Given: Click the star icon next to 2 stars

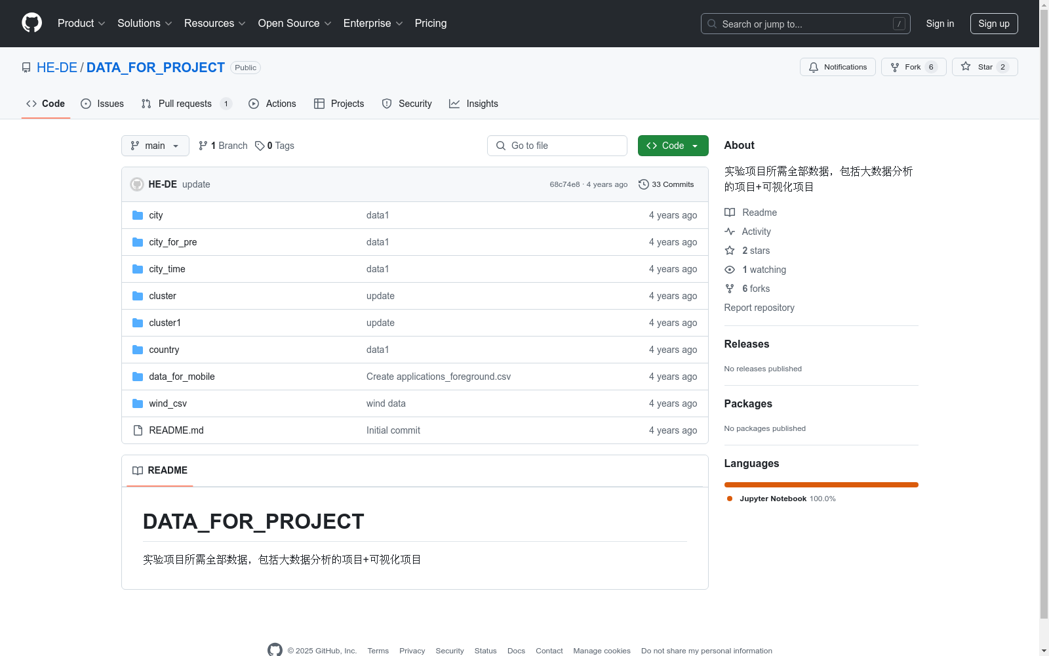Looking at the screenshot, I should (x=730, y=251).
